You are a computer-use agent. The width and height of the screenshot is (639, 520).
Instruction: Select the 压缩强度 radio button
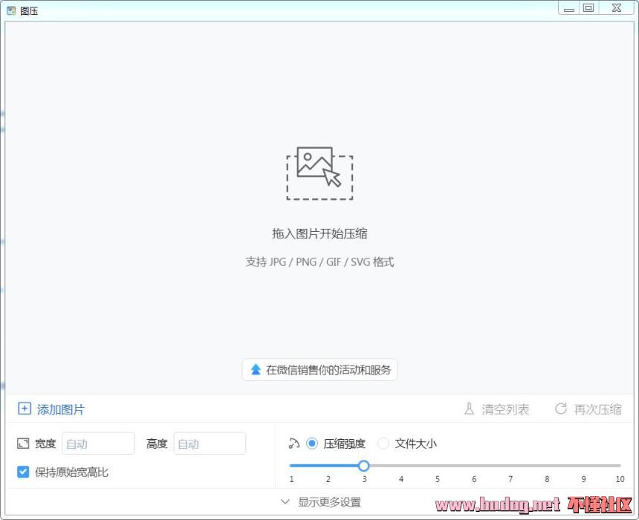(312, 443)
